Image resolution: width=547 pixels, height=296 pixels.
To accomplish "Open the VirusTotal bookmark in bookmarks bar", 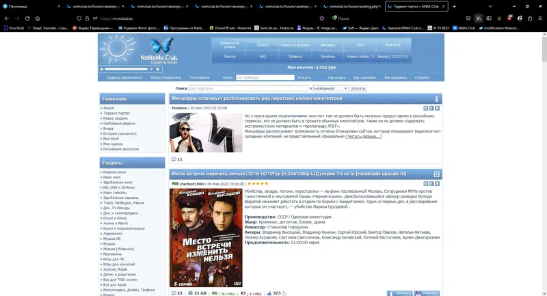I will (14, 28).
